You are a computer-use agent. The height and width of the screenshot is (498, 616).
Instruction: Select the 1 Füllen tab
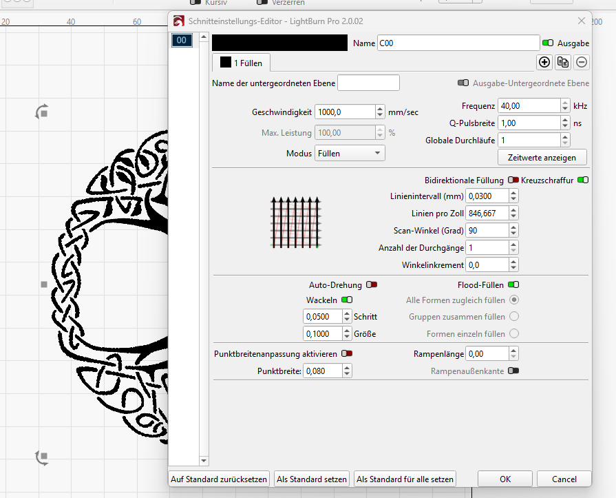point(242,63)
